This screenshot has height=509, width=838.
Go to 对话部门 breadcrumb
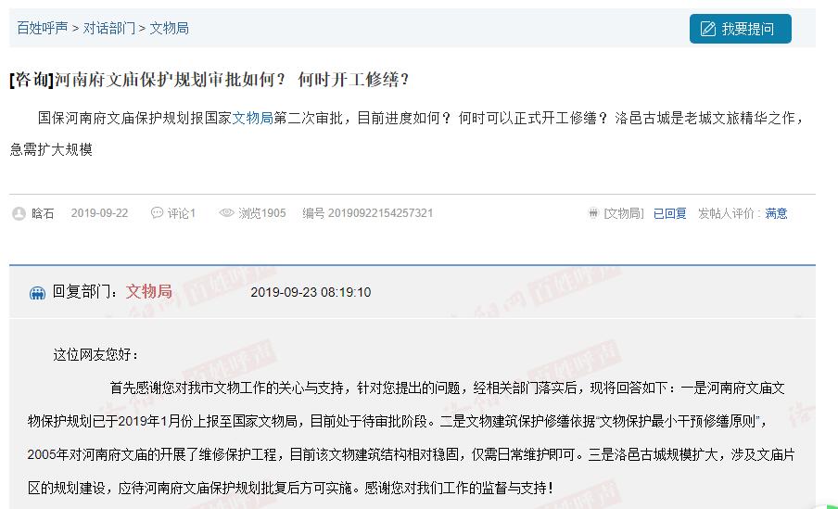(109, 28)
